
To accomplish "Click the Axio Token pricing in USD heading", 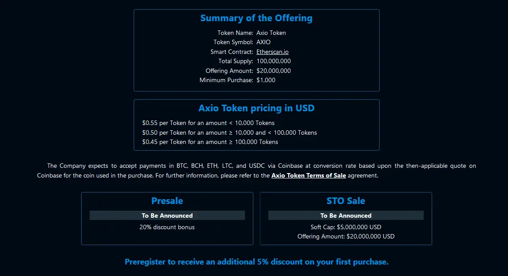I will click(x=256, y=108).
